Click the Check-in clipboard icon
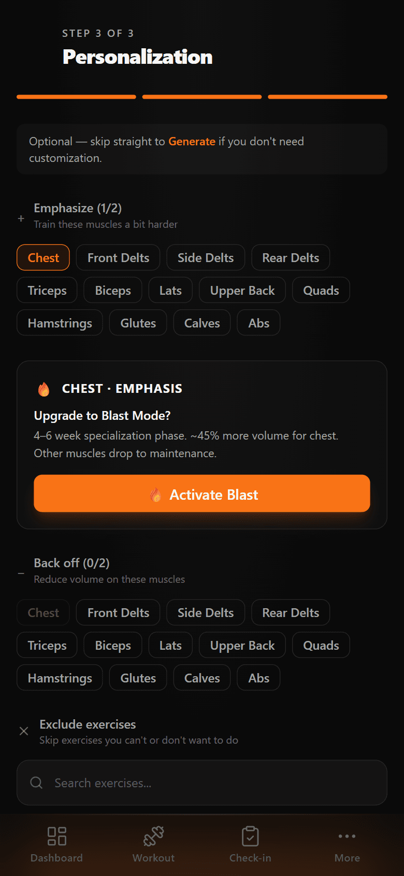This screenshot has width=404, height=876. coord(250,836)
